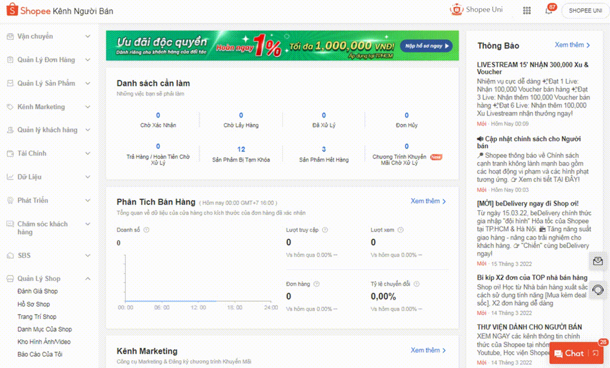Open Kho Hình Ảnh/Video submenu item
The height and width of the screenshot is (368, 610).
click(x=44, y=342)
